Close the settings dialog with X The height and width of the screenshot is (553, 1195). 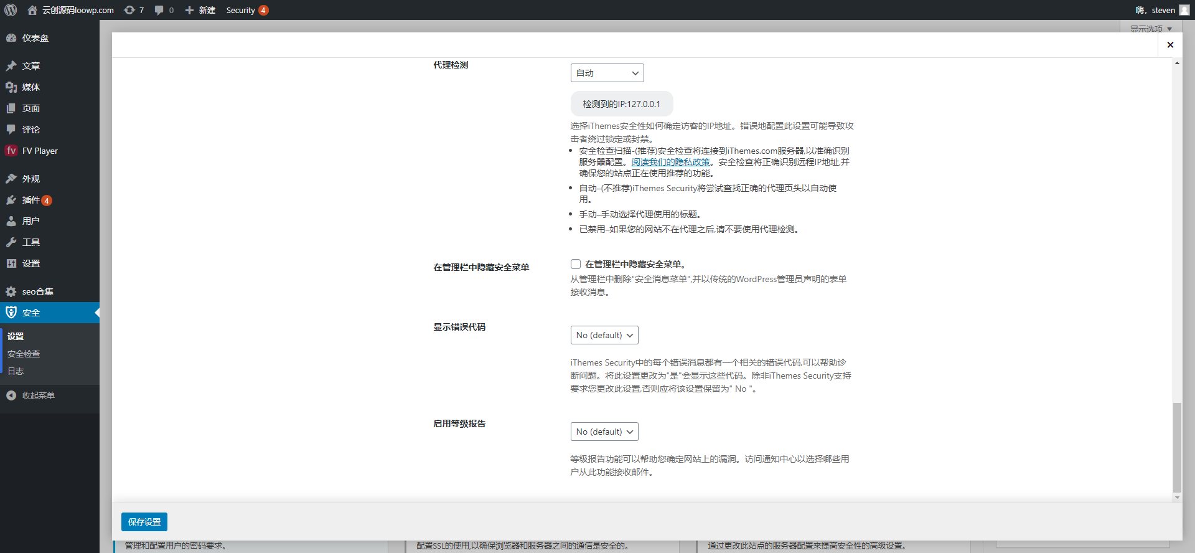[1170, 45]
